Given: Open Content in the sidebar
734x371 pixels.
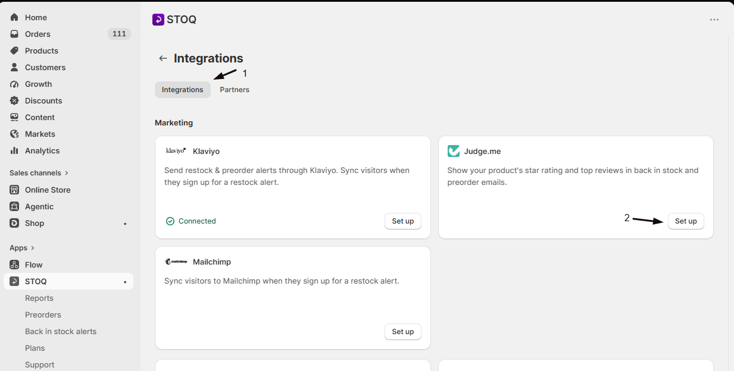Looking at the screenshot, I should [40, 117].
